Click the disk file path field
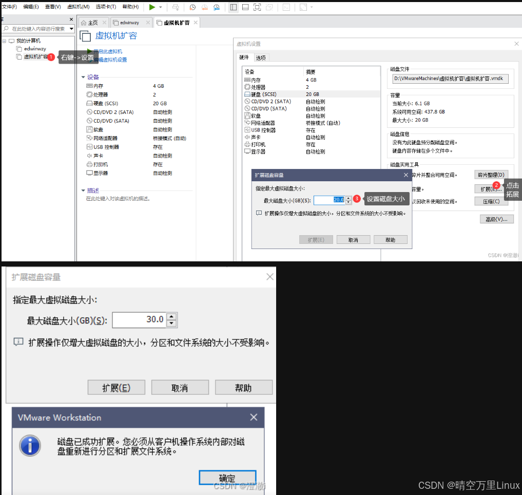The width and height of the screenshot is (522, 495). pos(450,79)
